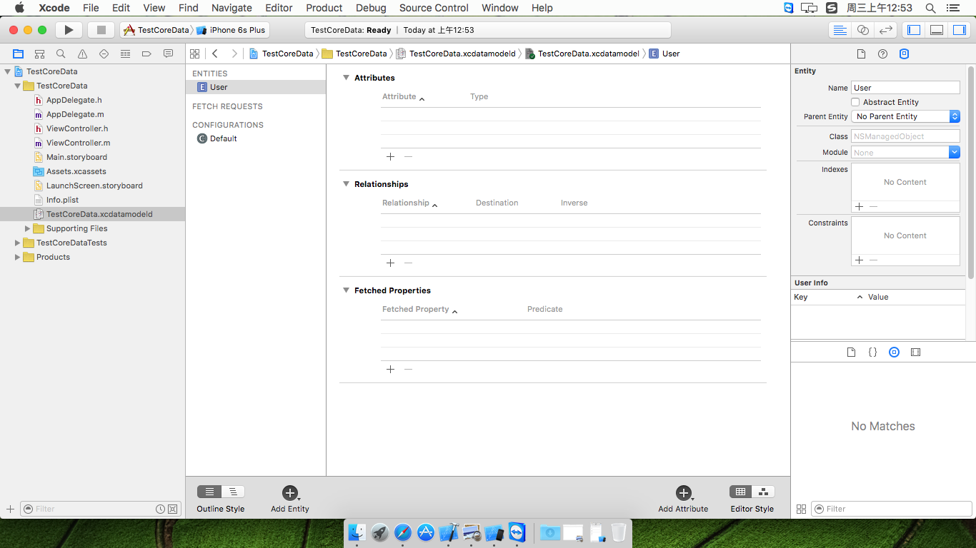
Task: Click the Class field NSManagedObject
Action: point(905,136)
